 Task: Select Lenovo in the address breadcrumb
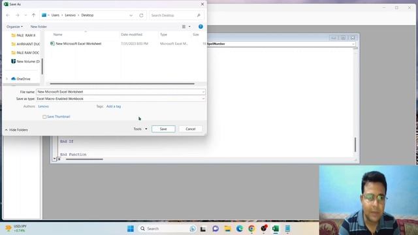70,15
